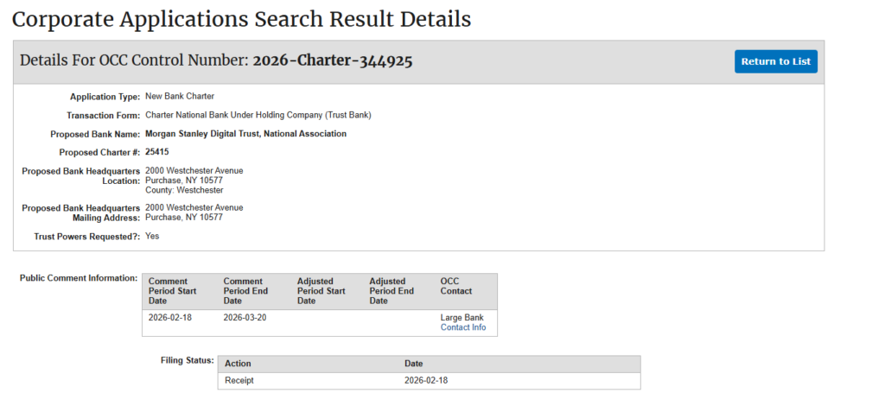Click the Comment Period Start Date column header
Image resolution: width=885 pixels, height=393 pixels.
click(173, 291)
